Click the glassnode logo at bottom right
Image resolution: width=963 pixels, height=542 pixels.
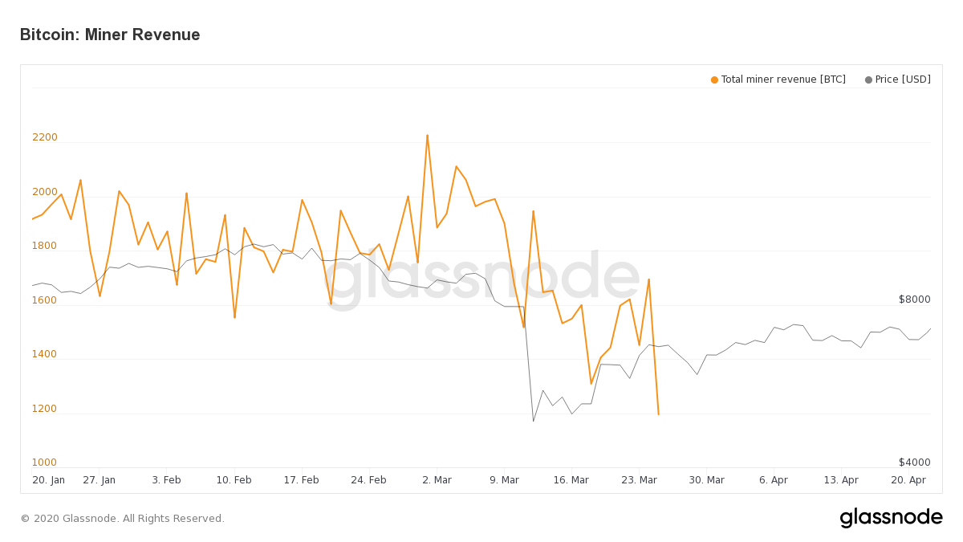891,518
